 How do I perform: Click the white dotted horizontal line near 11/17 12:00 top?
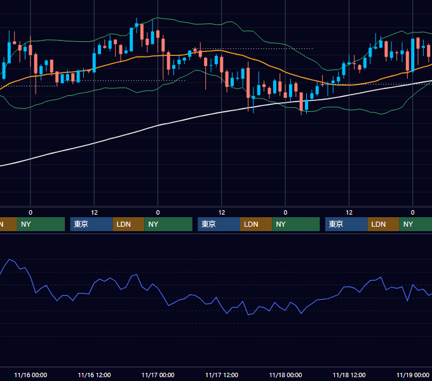(x=253, y=48)
